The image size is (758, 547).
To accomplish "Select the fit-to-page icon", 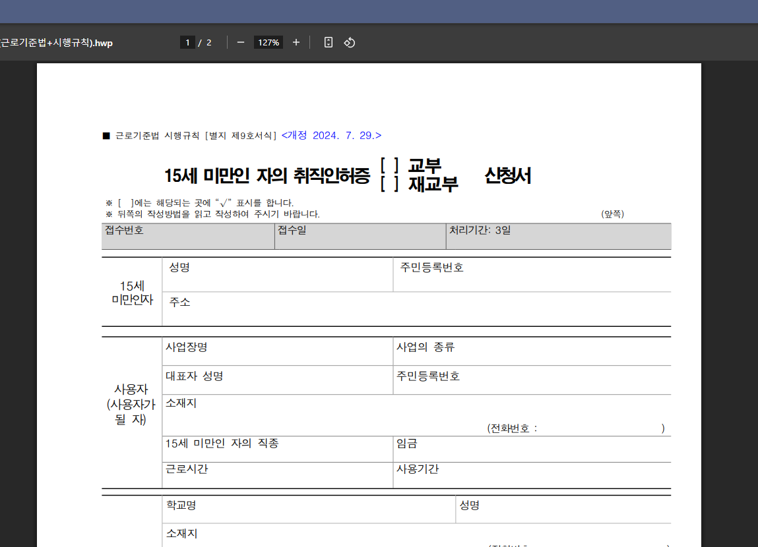I will coord(328,42).
